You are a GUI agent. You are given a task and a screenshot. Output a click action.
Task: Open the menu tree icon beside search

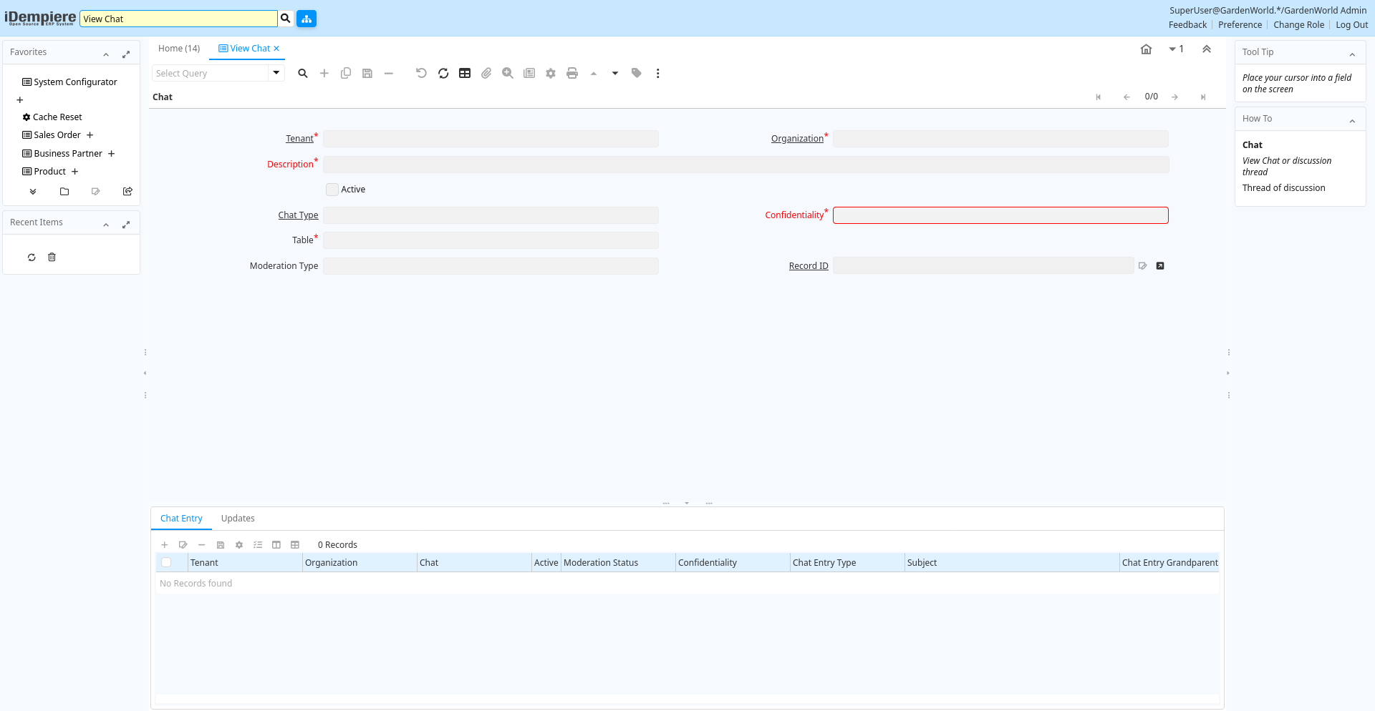[307, 19]
